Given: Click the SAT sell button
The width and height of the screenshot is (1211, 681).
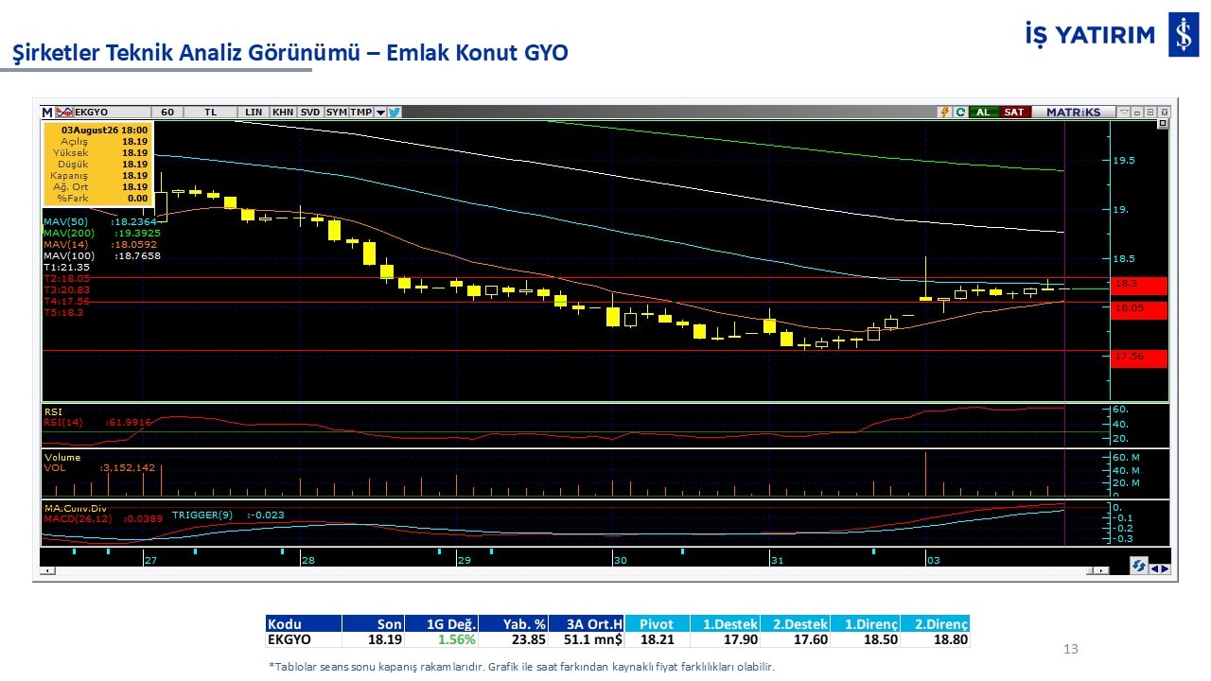Looking at the screenshot, I should 1014,112.
